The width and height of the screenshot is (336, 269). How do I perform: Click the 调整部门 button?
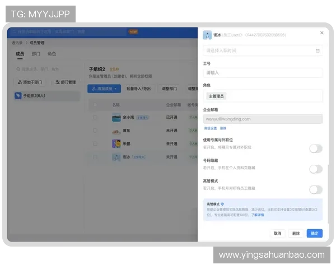click(x=169, y=89)
